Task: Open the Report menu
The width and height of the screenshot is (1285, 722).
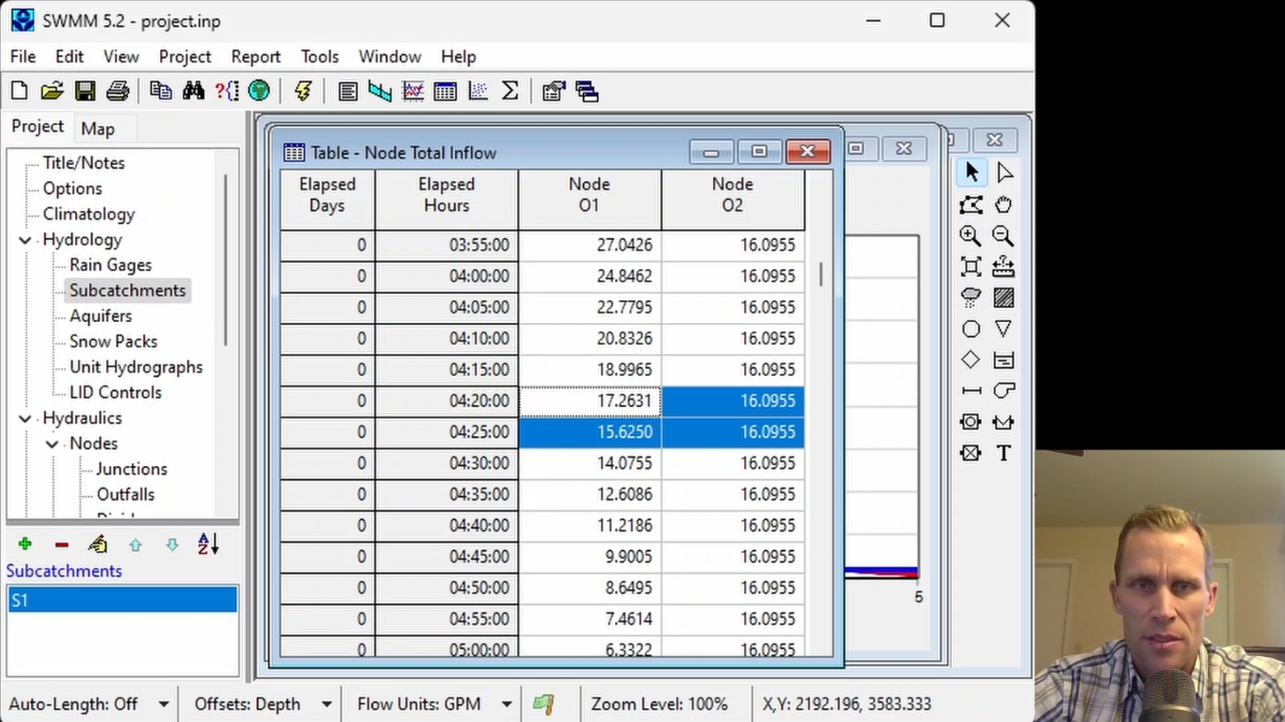Action: pyautogui.click(x=256, y=57)
